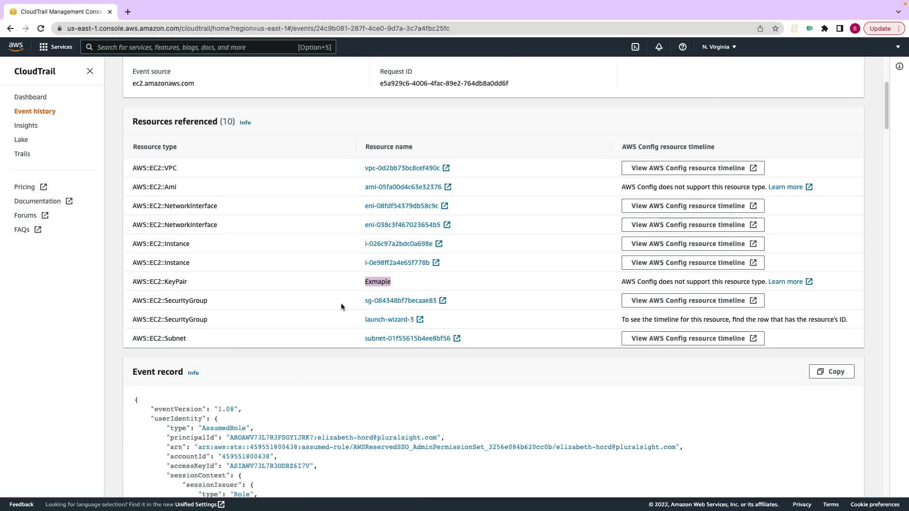The height and width of the screenshot is (511, 909).
Task: Open the vpc-0d2bb73bc8cef490c resource link
Action: click(402, 168)
